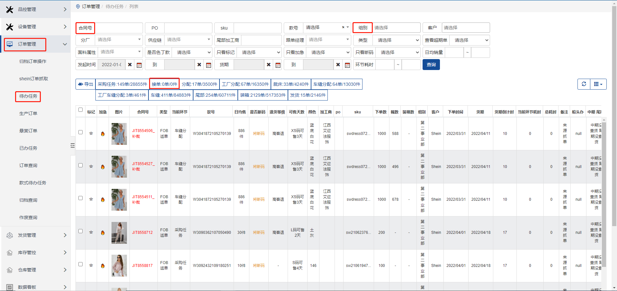Click the sidebar collapse handle icon
Screen dimensions: 617x291
pyautogui.click(x=73, y=145)
